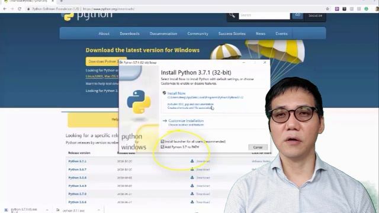The width and height of the screenshot is (379, 213).
Task: Click the download icon in the Python 3.4.9 row
Action: 192,185
